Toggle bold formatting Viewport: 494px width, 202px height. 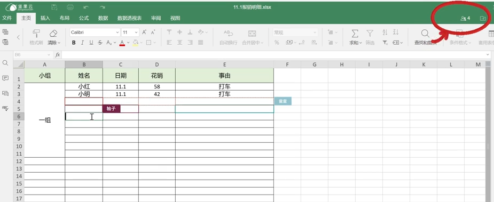74,43
